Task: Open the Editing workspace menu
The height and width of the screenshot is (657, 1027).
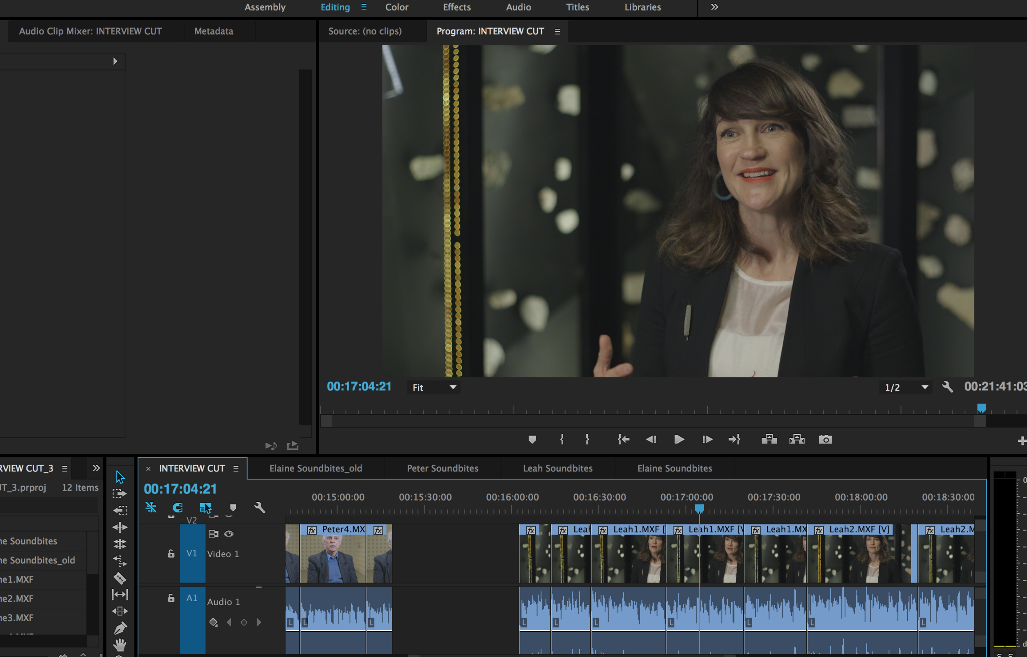Action: coord(364,7)
